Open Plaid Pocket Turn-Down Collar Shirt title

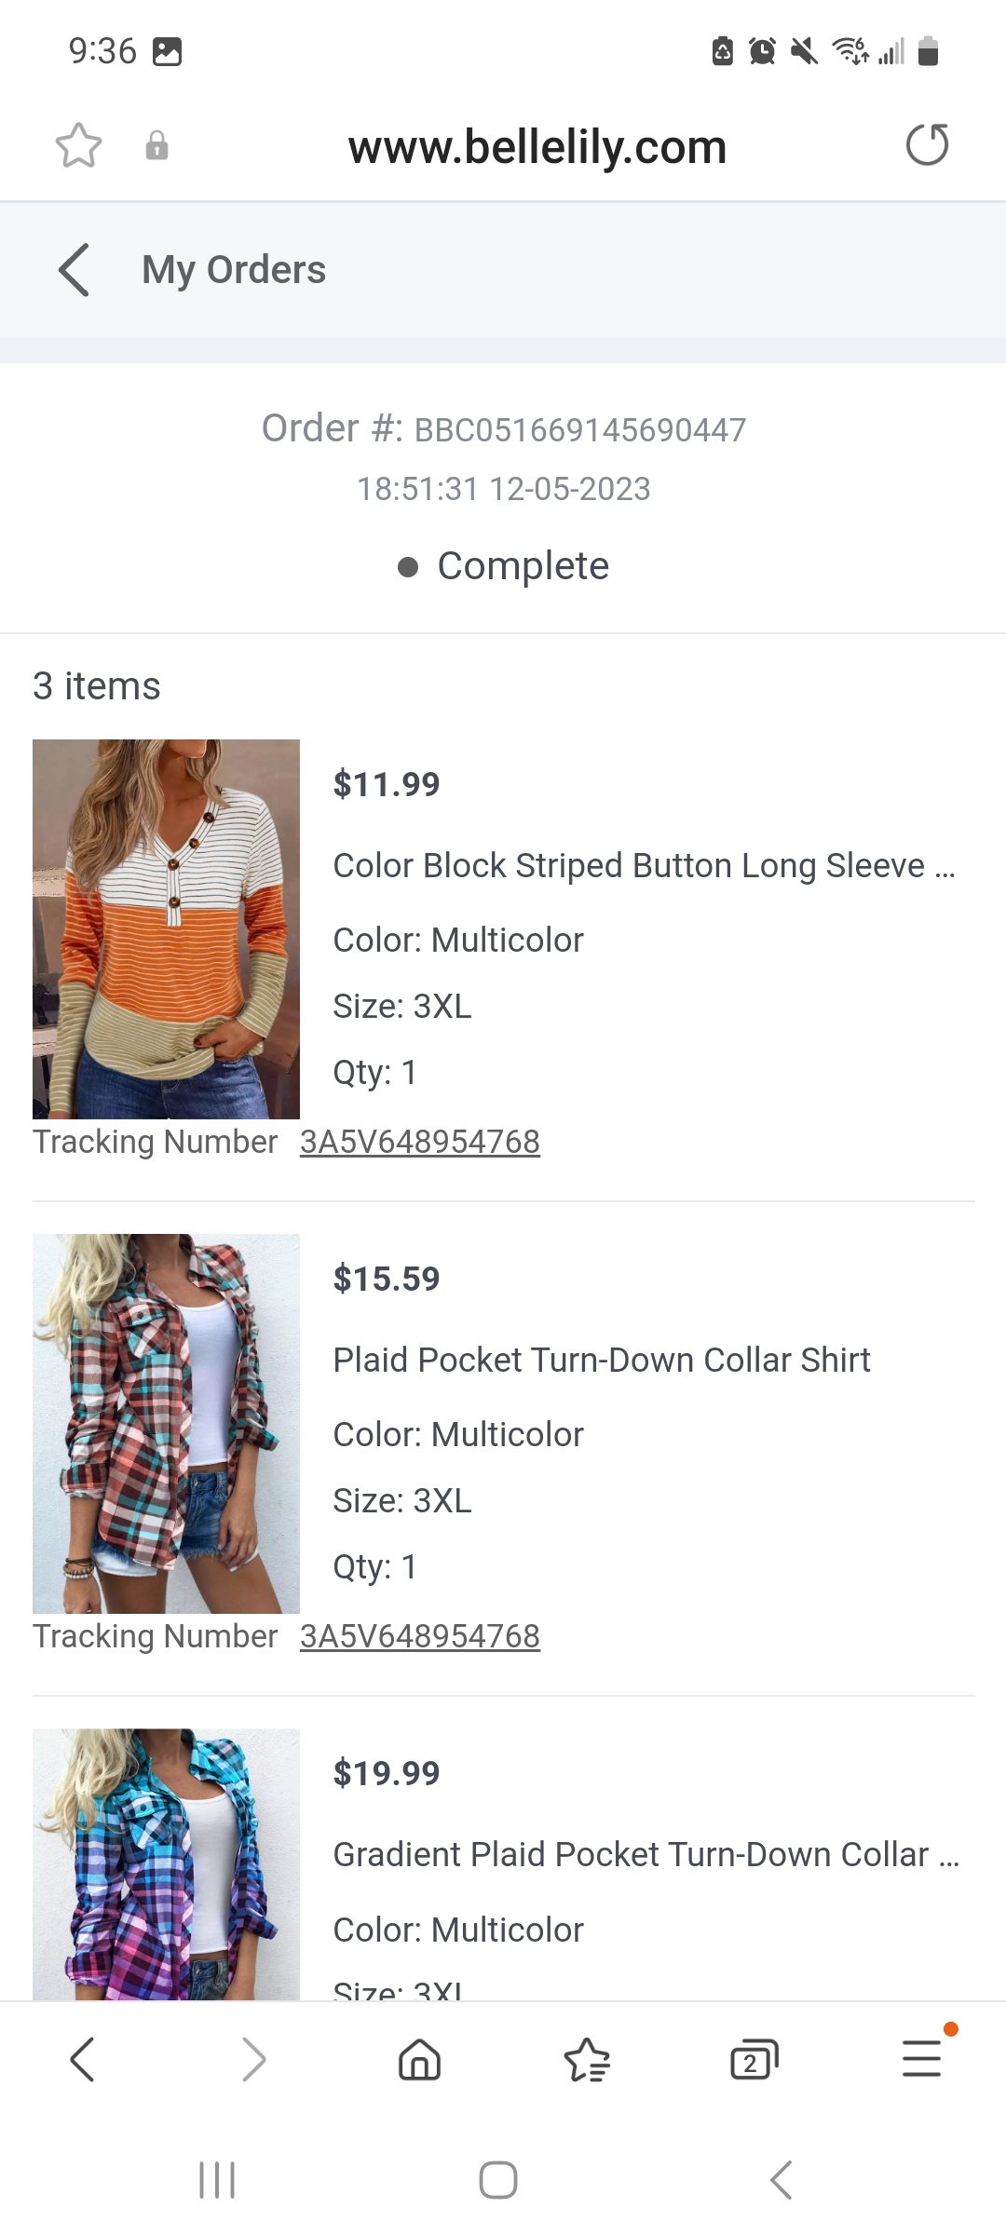pos(602,1361)
